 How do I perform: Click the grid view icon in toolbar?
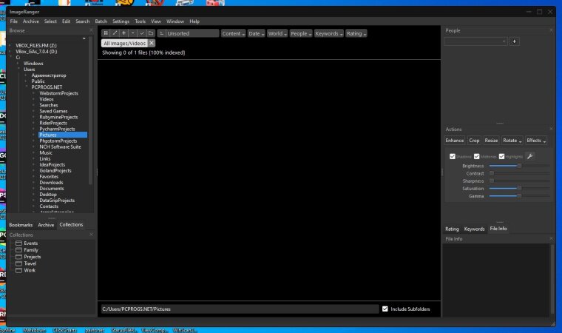(106, 33)
